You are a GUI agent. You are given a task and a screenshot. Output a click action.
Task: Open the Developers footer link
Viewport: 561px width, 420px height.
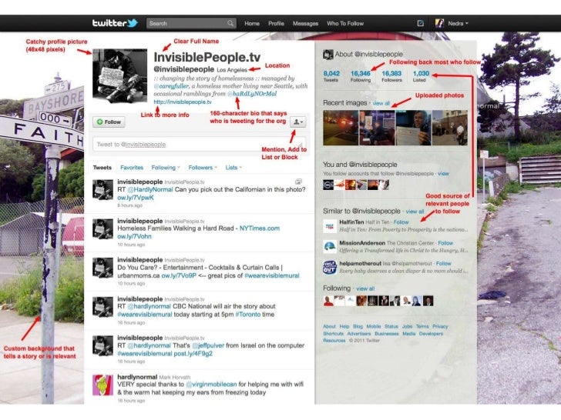(431, 334)
